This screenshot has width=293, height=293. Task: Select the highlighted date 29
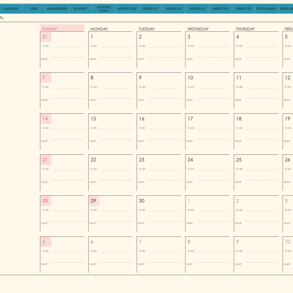click(94, 201)
